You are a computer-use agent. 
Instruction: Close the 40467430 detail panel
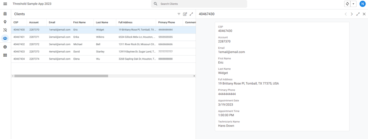[364, 14]
